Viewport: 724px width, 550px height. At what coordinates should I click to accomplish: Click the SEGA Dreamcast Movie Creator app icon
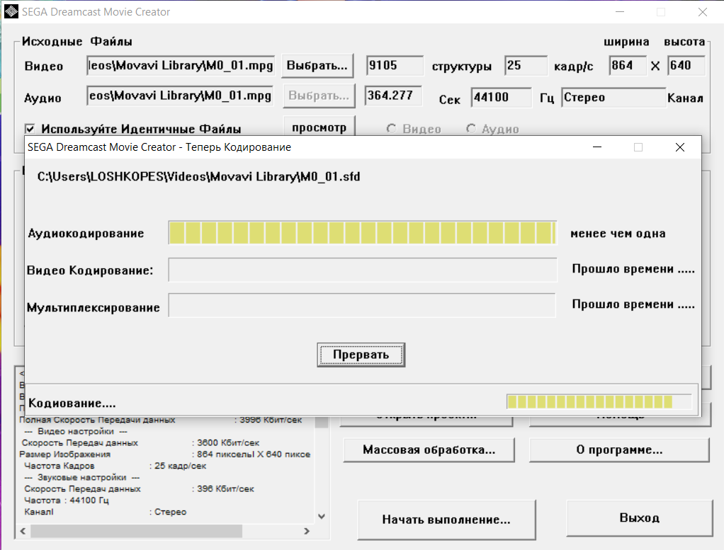click(x=11, y=11)
